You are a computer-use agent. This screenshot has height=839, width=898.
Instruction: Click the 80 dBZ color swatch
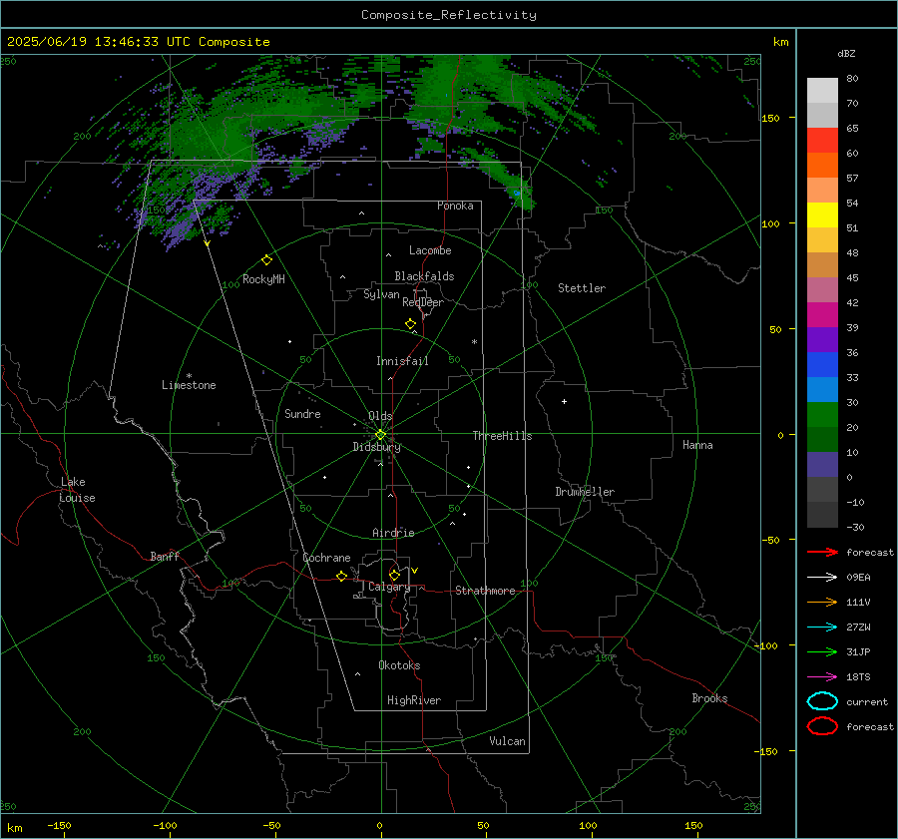click(822, 90)
